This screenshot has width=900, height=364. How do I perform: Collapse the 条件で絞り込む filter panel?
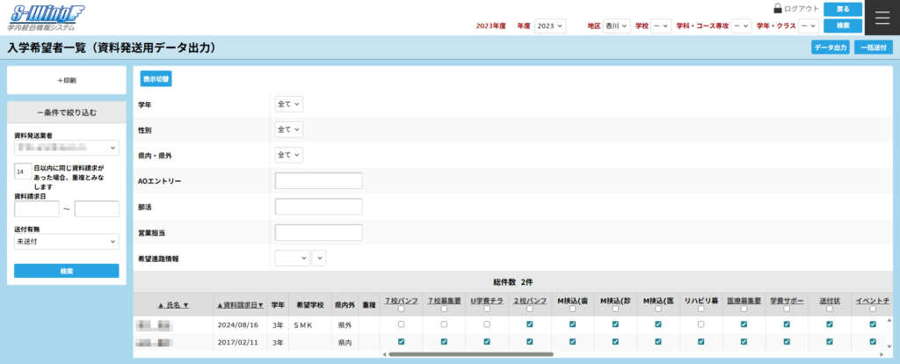pyautogui.click(x=67, y=113)
